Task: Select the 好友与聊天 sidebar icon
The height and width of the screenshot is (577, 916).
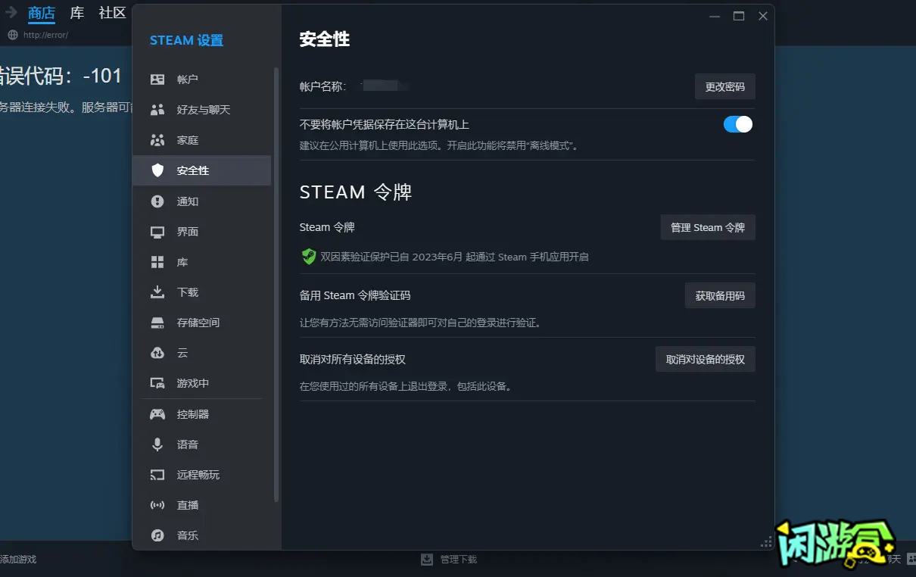Action: (x=157, y=110)
